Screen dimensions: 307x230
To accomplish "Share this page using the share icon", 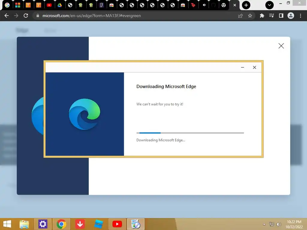I will click(x=240, y=16).
